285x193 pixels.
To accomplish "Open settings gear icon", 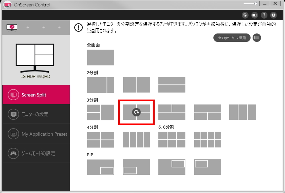I will click(274, 15).
